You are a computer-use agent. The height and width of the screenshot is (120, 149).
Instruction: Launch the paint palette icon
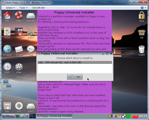[31, 32]
